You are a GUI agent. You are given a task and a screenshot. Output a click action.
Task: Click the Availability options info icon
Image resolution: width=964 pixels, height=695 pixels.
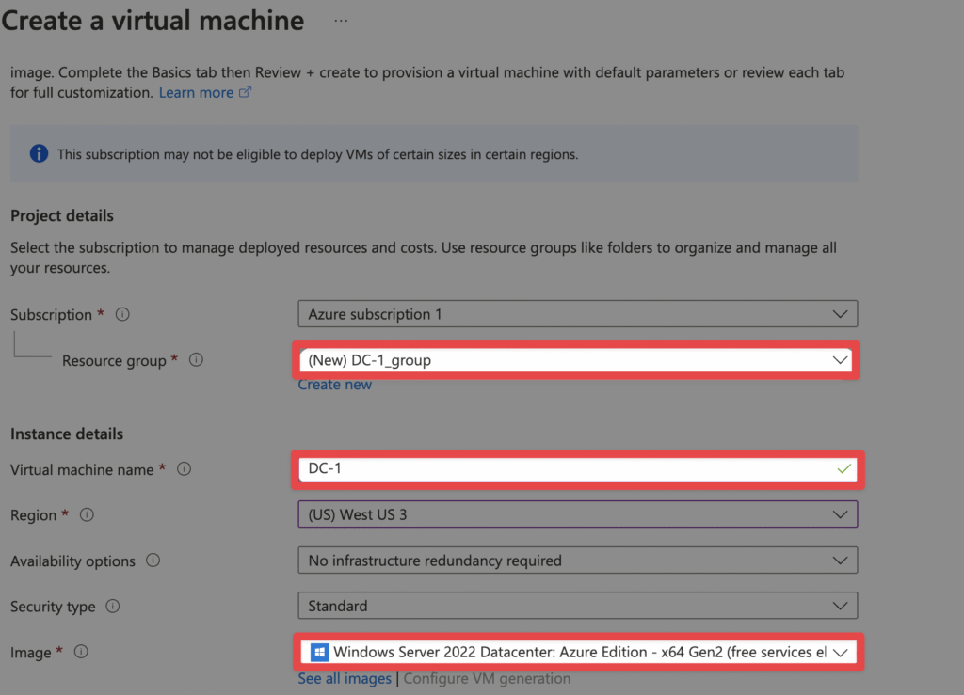(x=153, y=560)
